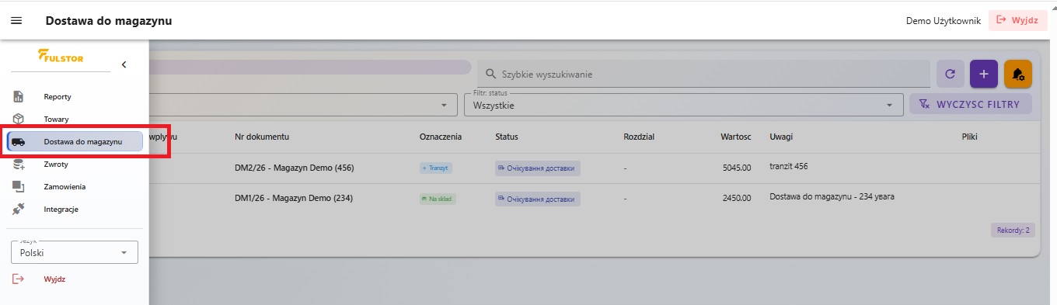Viewport: 1057px width, 305px height.
Task: Click the Fulstor logo
Action: [61, 57]
